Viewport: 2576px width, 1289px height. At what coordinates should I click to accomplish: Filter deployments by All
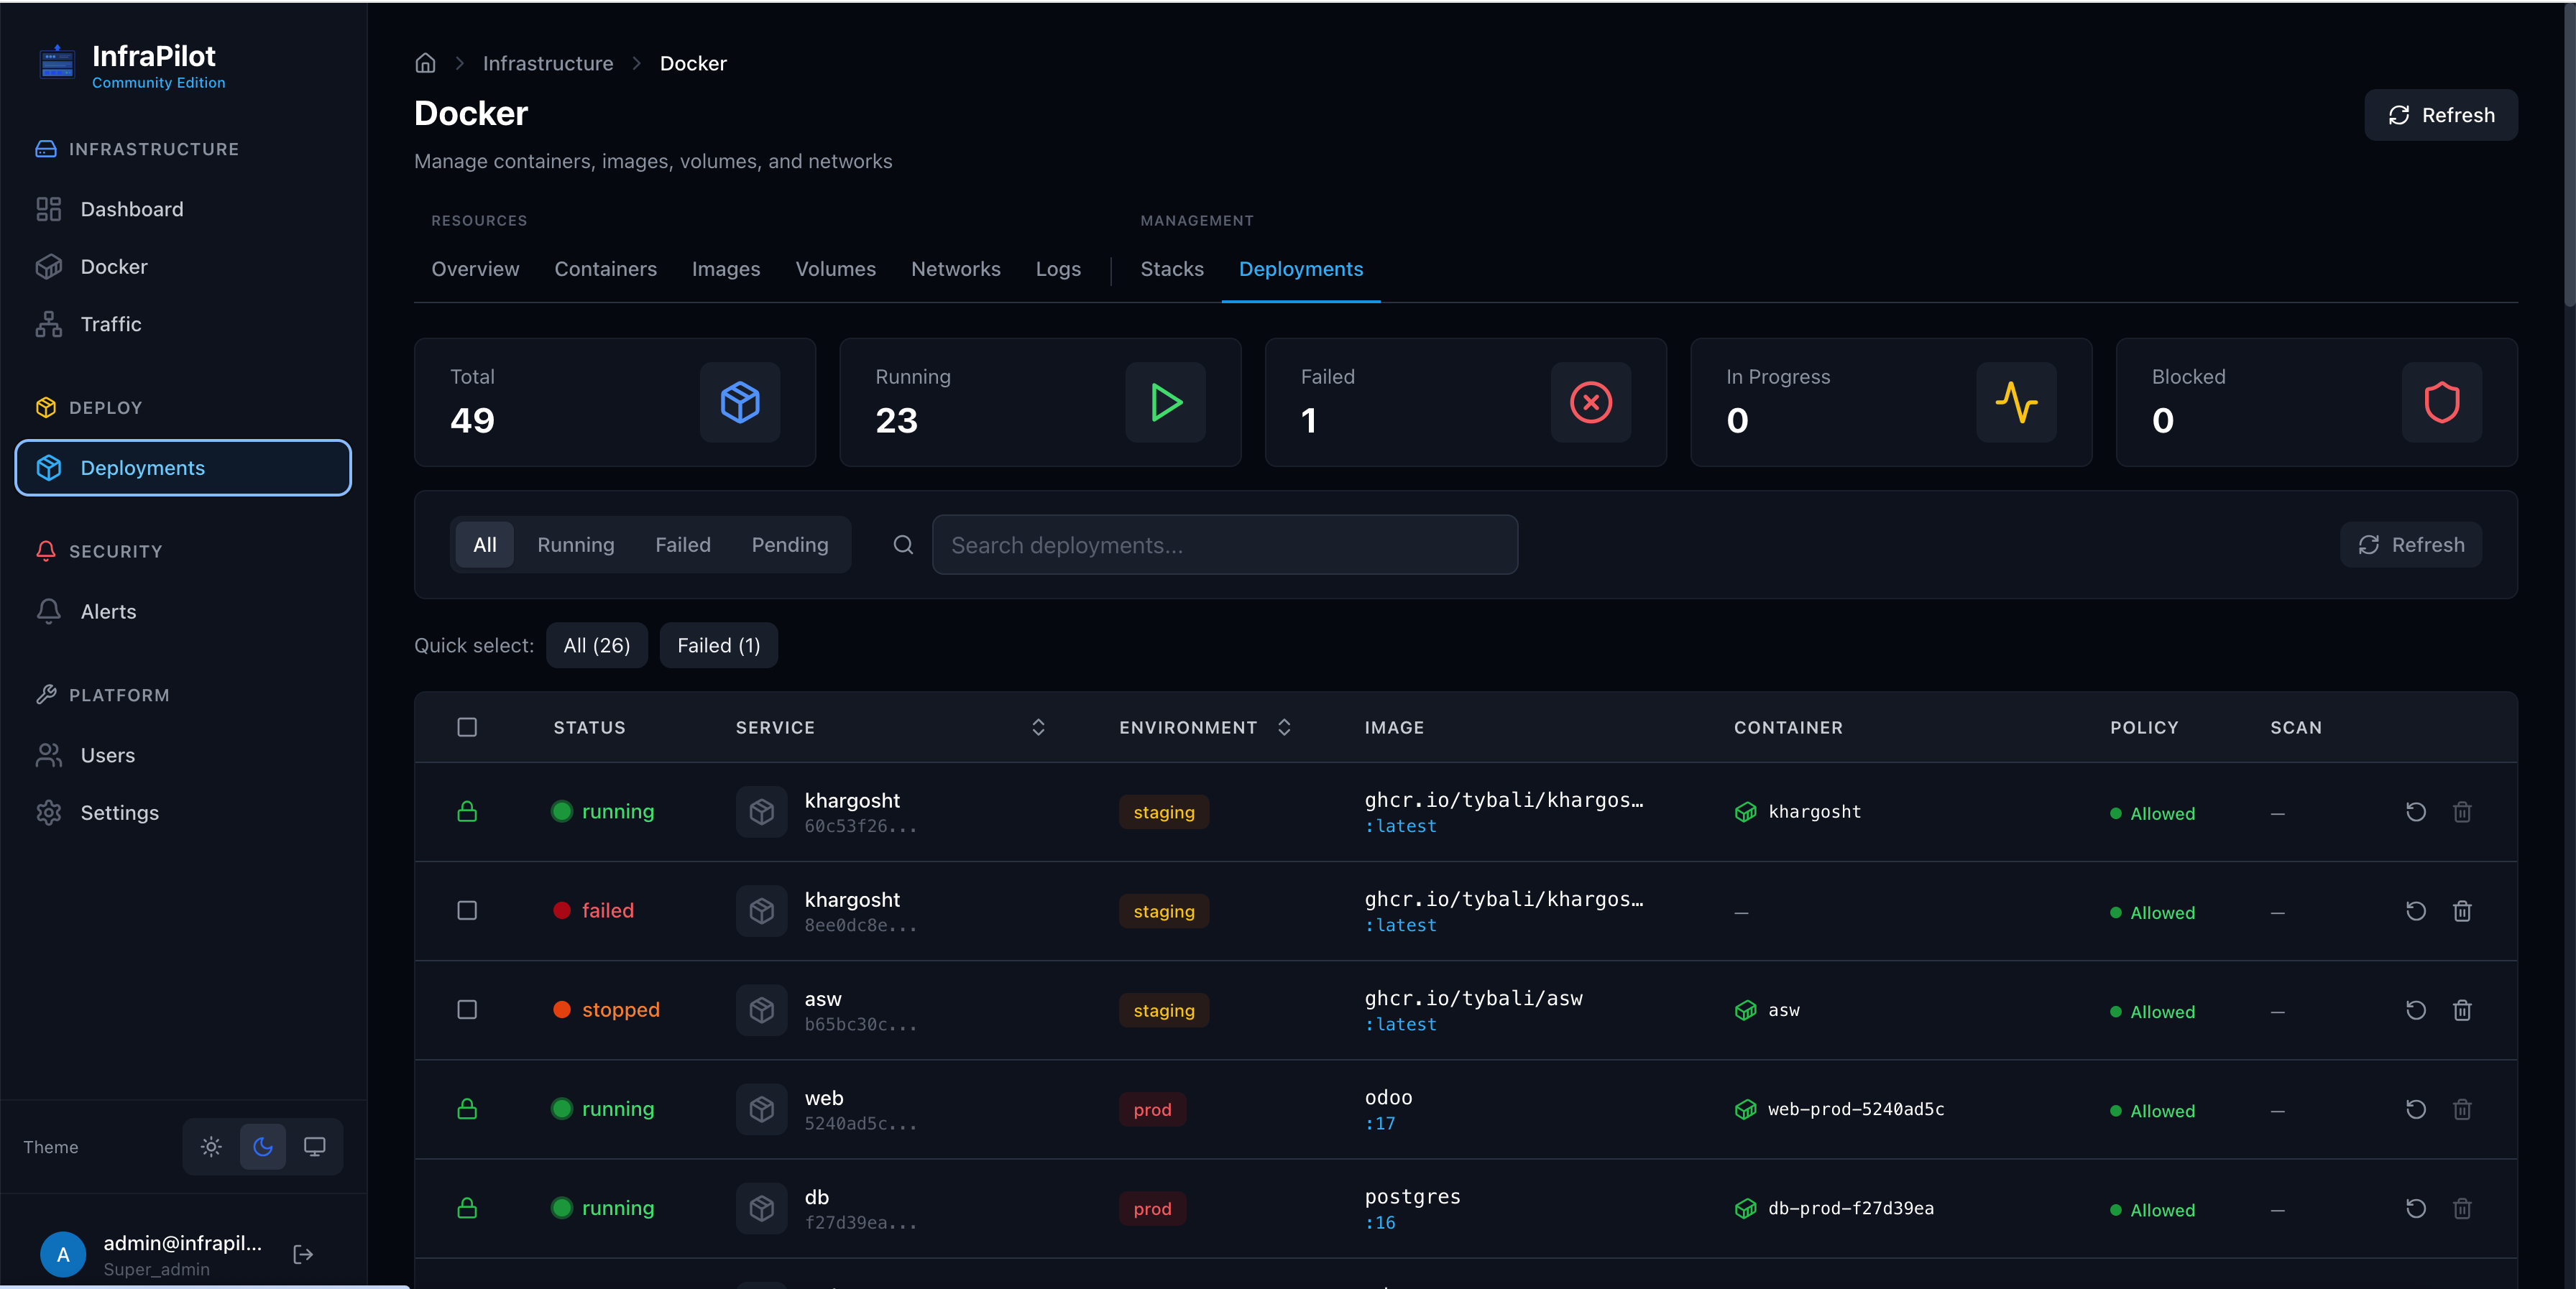pos(484,545)
